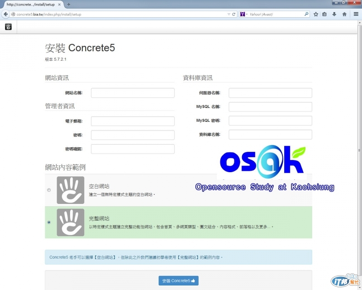The image size is (362, 290).
Task: Open the Yahoo search engine dropdown
Action: coord(243,14)
